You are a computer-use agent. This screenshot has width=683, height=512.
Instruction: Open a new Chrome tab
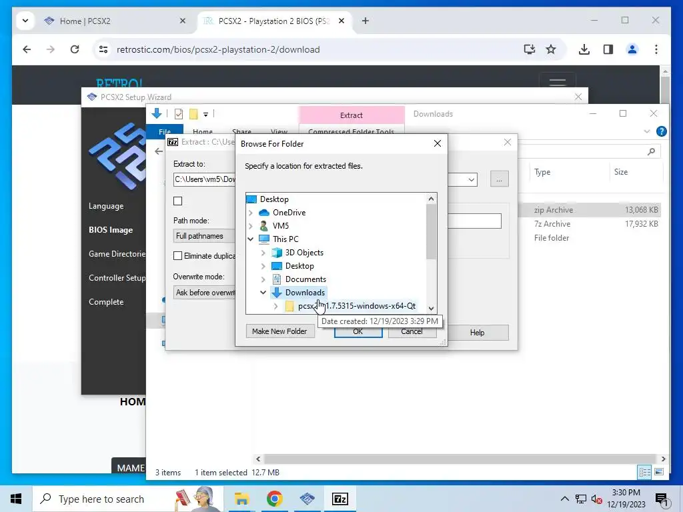pyautogui.click(x=366, y=21)
